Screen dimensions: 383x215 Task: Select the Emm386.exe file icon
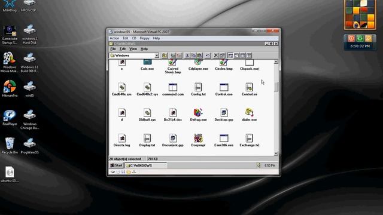click(x=224, y=140)
